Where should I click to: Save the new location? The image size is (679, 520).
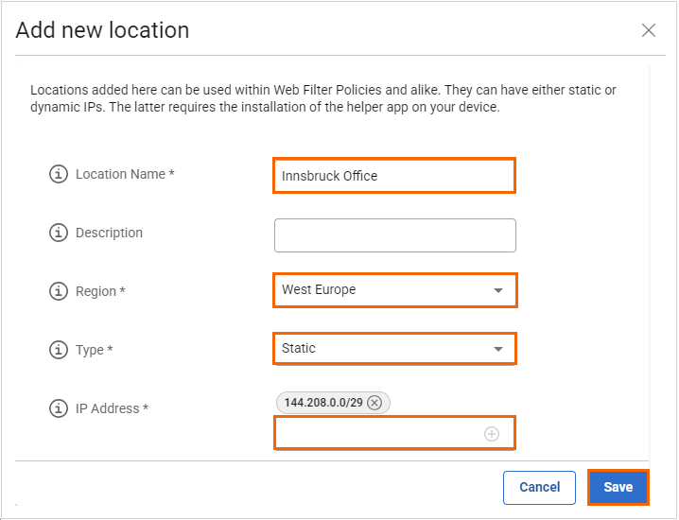pos(618,488)
